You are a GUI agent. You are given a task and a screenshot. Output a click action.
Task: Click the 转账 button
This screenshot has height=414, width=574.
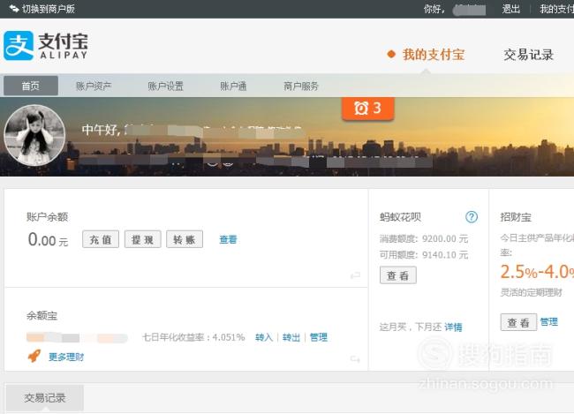(185, 239)
